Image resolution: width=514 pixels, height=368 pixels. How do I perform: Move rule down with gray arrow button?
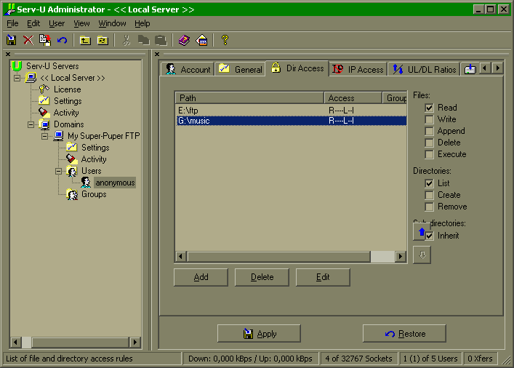coord(422,255)
